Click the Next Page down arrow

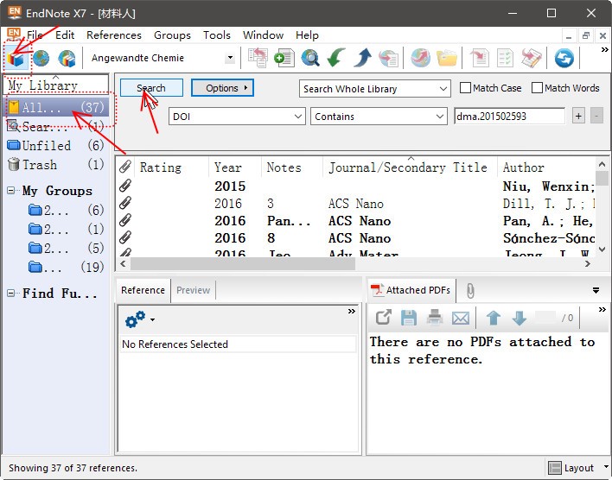coord(520,318)
